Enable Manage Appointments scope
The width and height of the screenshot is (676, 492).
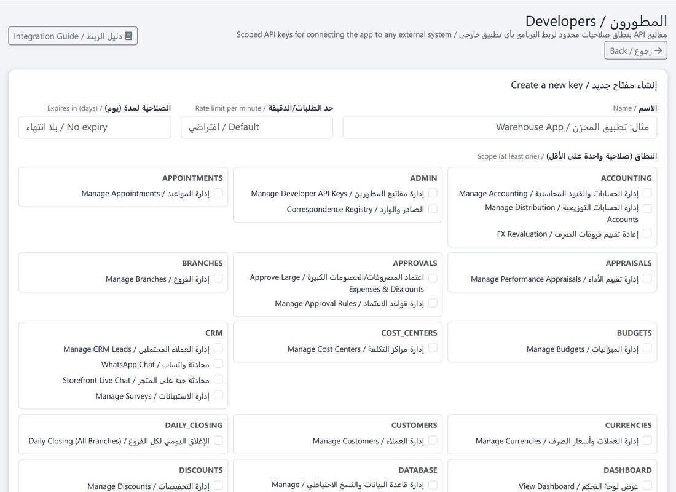[x=219, y=193]
